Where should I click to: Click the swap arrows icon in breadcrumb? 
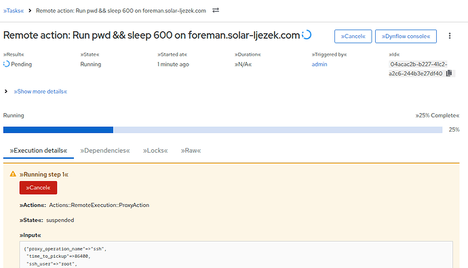216,10
